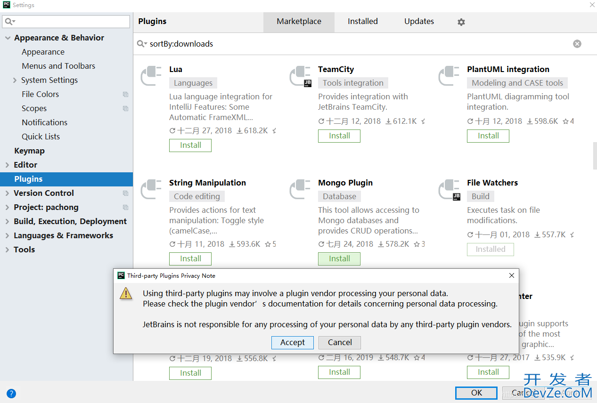597x403 pixels.
Task: Click the Tools integration tag under TeamCity
Action: pyautogui.click(x=353, y=83)
